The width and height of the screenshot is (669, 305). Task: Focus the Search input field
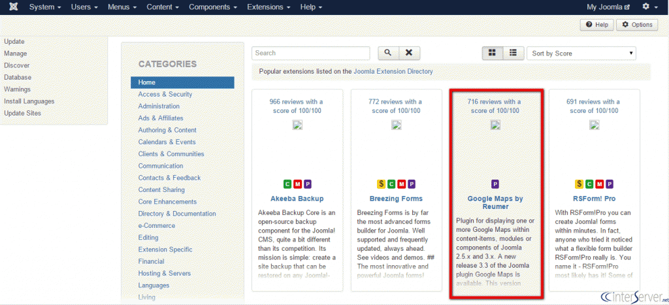point(310,53)
